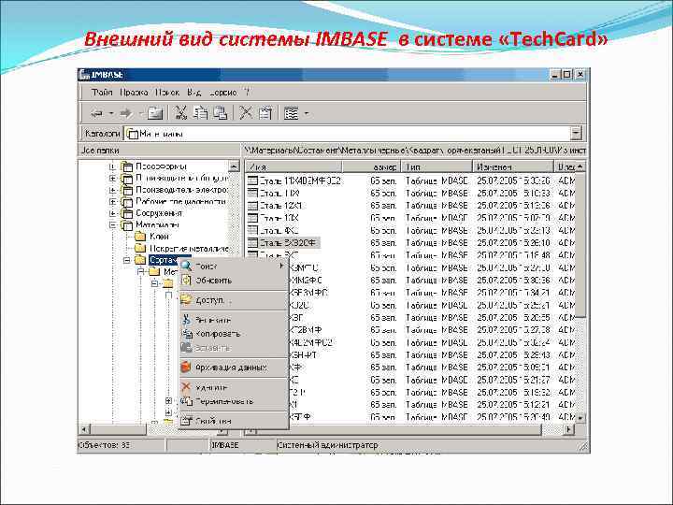The height and width of the screenshot is (505, 673).
Task: Expand the Производители электро tree node
Action: [x=112, y=190]
